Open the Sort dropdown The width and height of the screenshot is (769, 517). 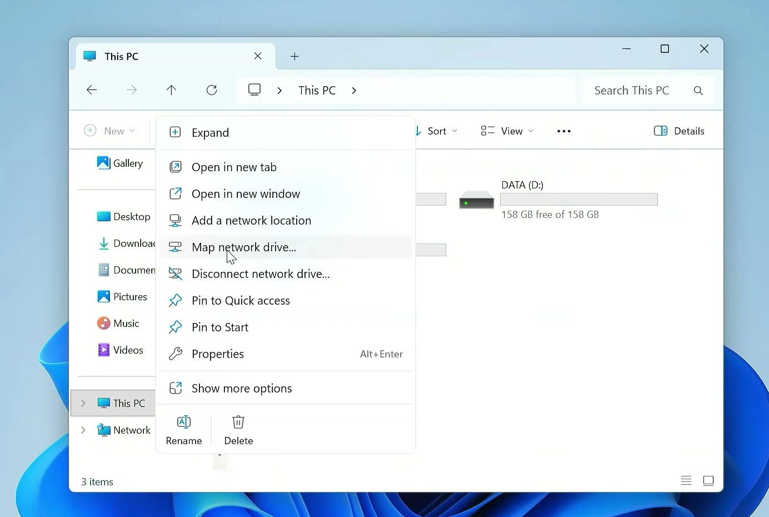[437, 131]
